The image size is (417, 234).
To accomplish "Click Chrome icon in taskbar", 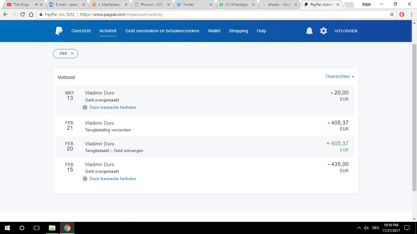I will point(67,228).
